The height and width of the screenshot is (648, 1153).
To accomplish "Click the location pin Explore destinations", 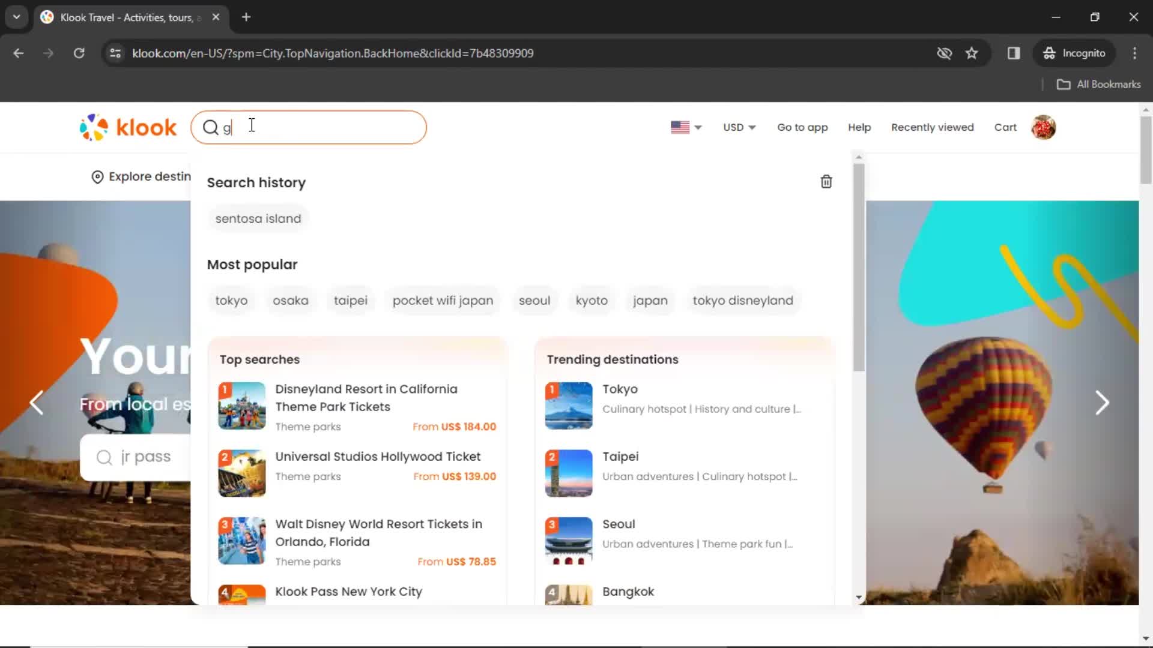I will point(141,176).
